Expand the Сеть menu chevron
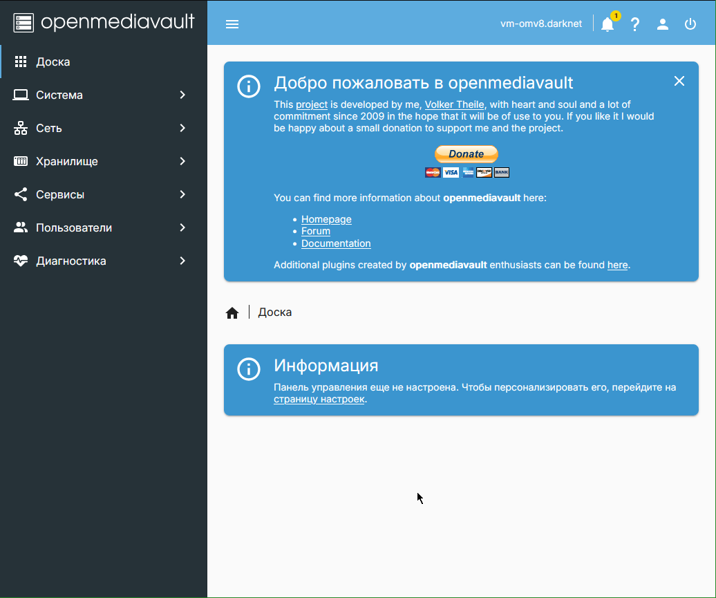 click(182, 129)
